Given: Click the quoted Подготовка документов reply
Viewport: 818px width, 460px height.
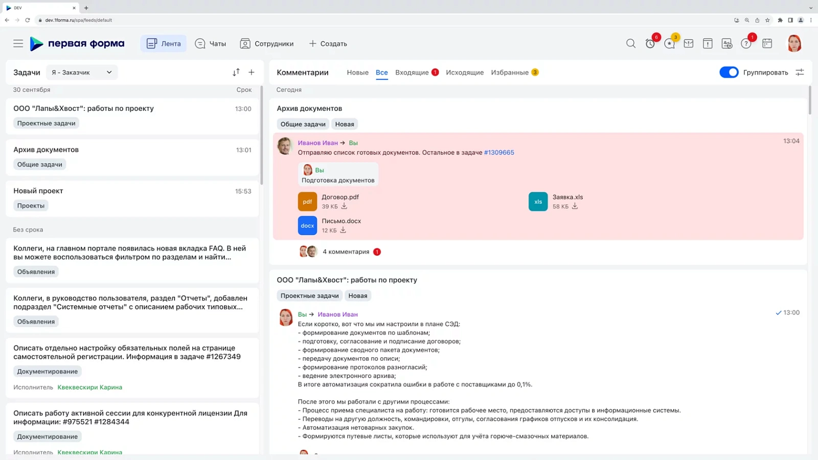Looking at the screenshot, I should pyautogui.click(x=338, y=175).
